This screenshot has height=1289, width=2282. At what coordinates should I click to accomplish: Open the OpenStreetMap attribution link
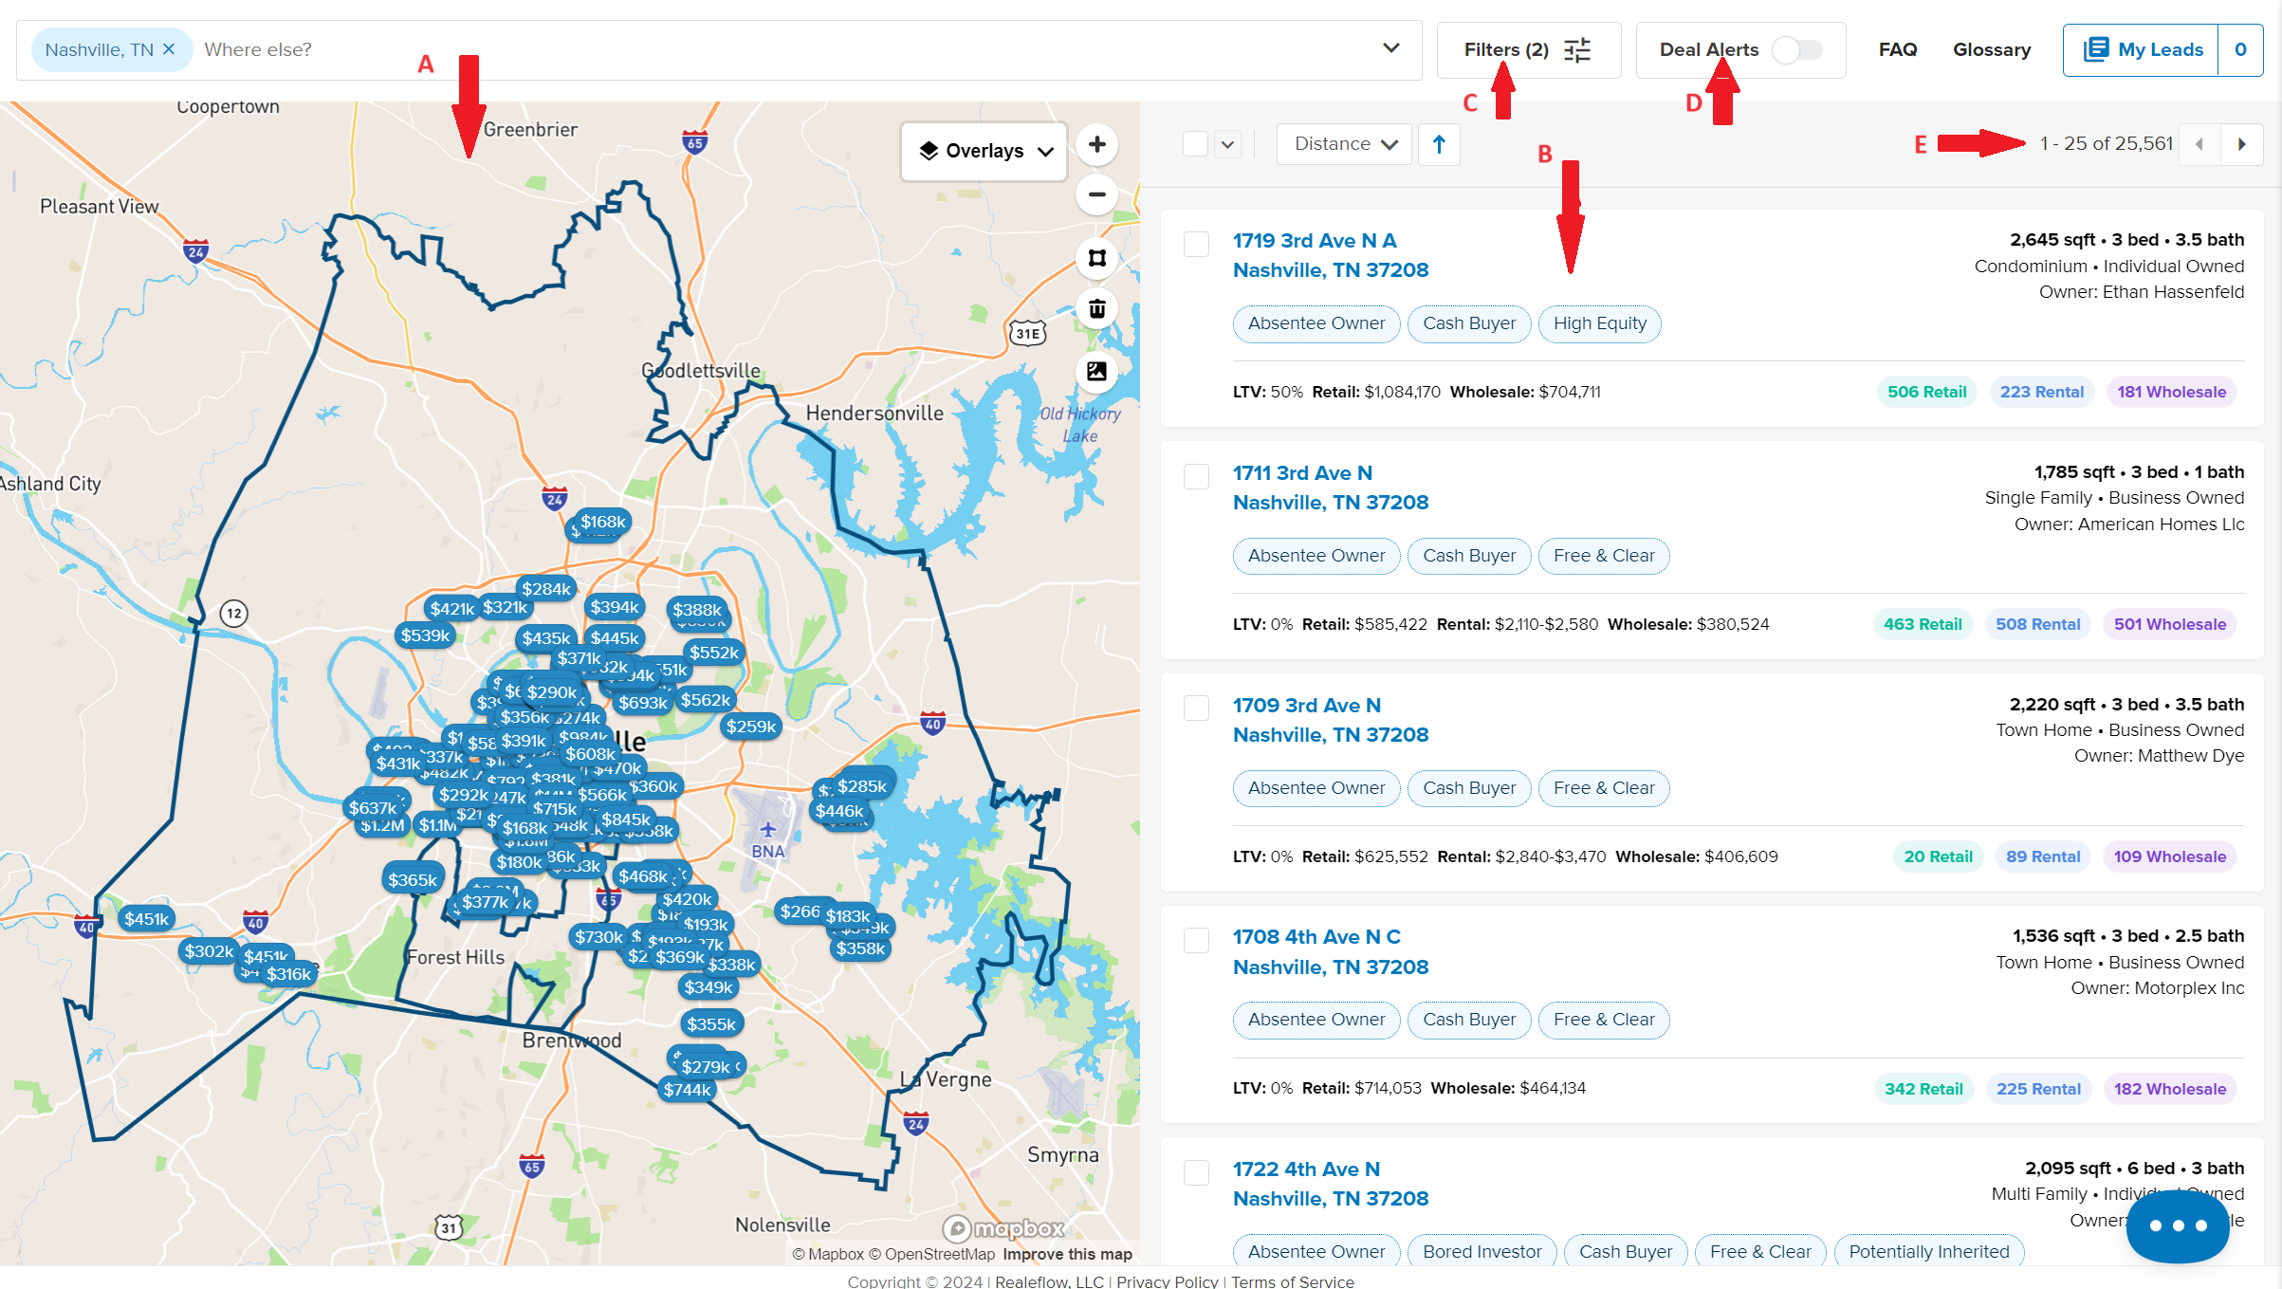[x=931, y=1254]
